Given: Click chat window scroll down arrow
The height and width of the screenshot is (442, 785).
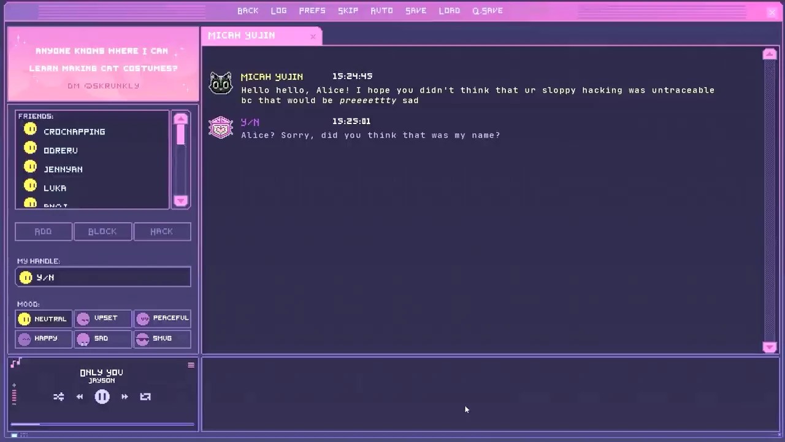Looking at the screenshot, I should tap(770, 347).
